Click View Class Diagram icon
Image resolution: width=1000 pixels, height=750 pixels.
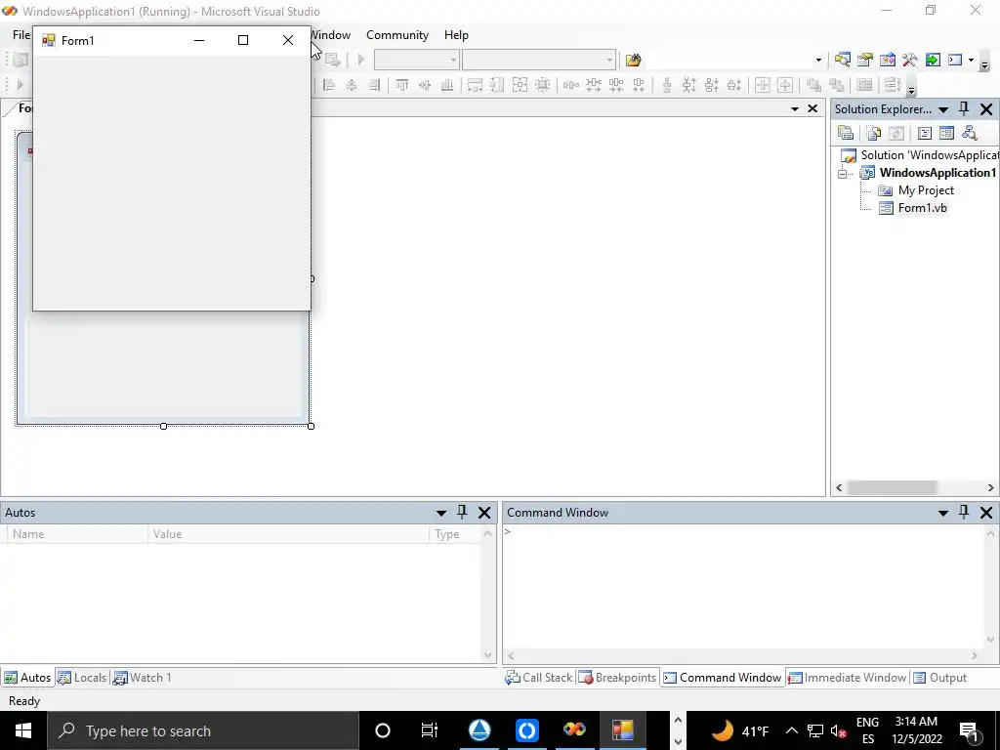pyautogui.click(x=970, y=133)
